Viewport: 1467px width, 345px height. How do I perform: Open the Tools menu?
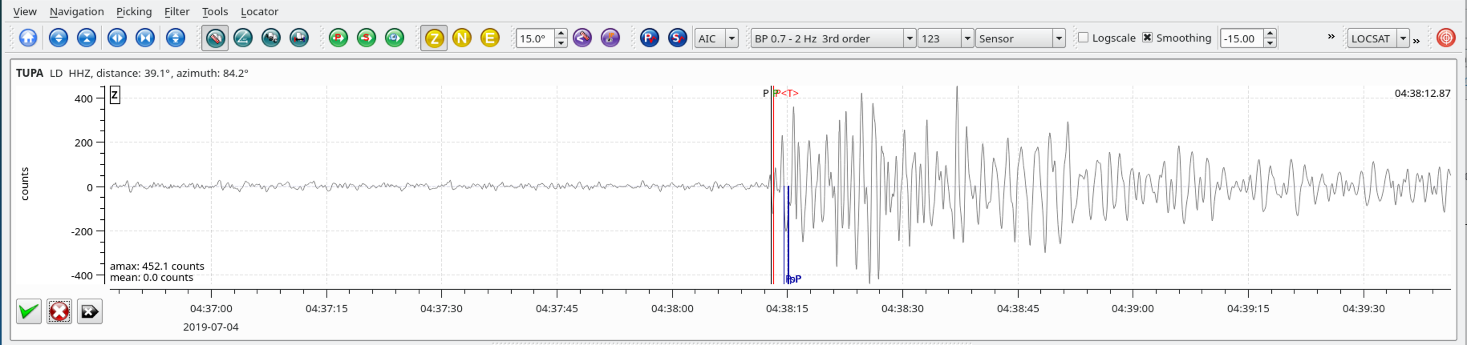215,11
